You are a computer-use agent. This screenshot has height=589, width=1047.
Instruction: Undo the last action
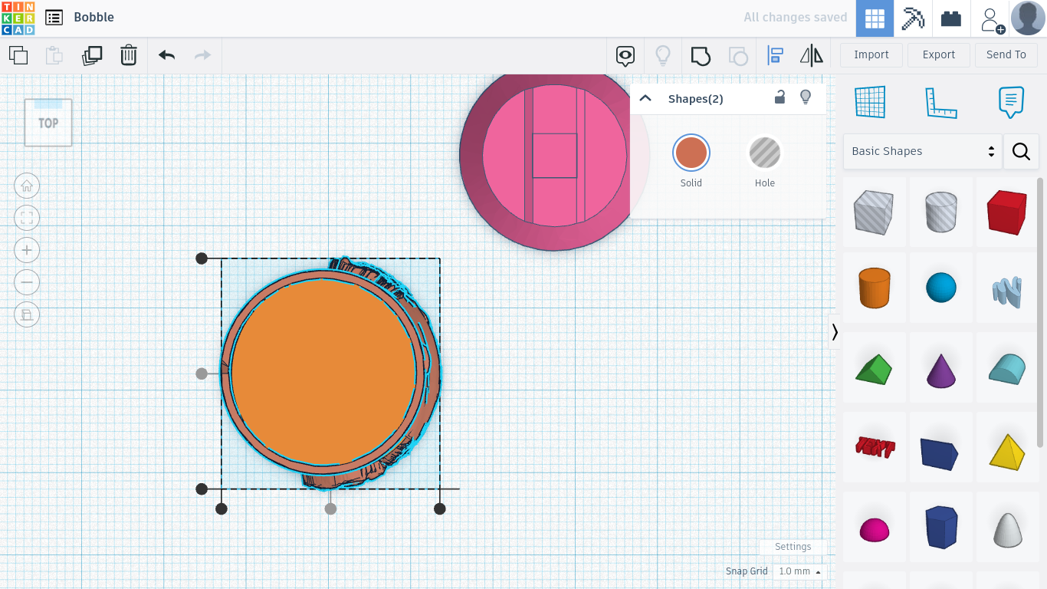166,55
